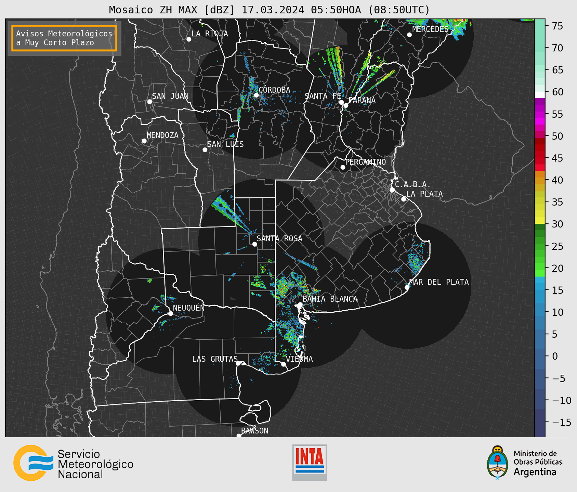Screen dimensions: 577x492
Task: Click the Pergamino city label
Action: [x=366, y=162]
